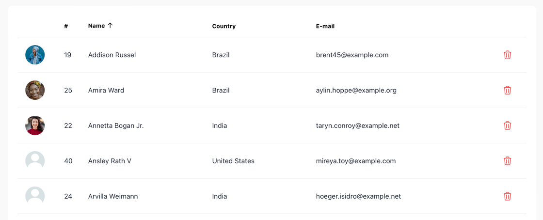The image size is (543, 220).
Task: Click the United States country cell
Action: point(233,161)
